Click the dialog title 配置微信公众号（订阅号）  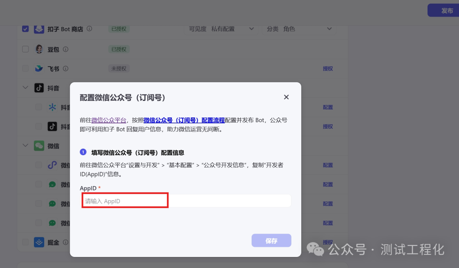point(122,98)
